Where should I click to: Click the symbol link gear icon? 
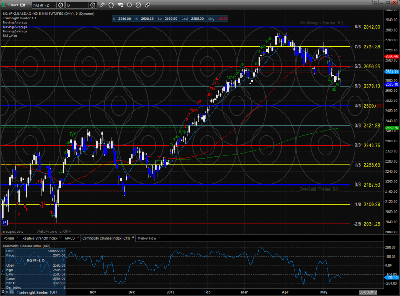point(60,5)
